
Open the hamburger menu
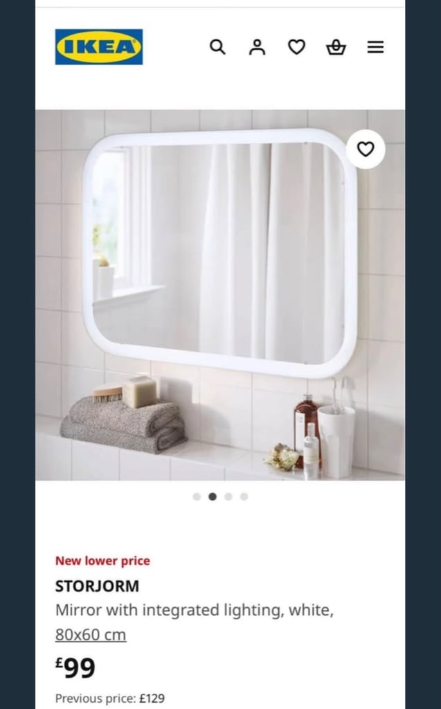375,47
